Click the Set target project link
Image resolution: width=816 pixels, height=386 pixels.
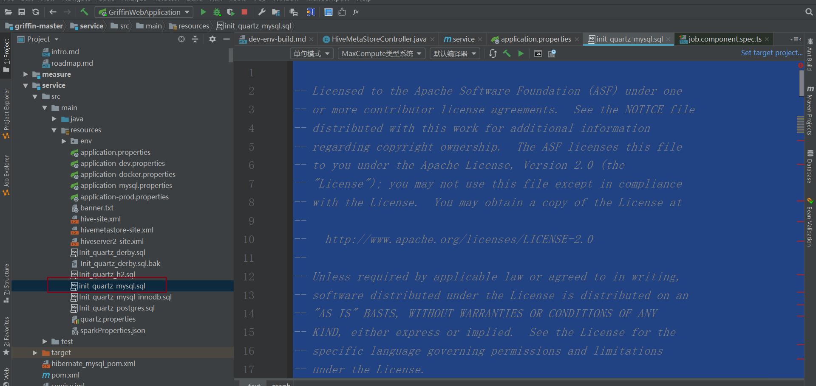coord(772,53)
